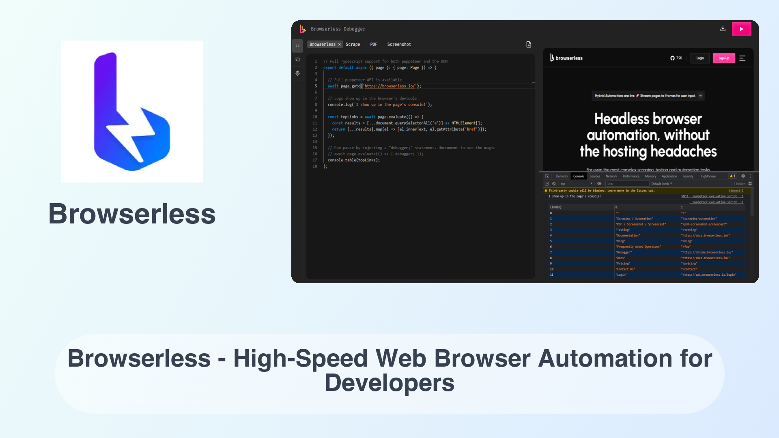Click the Elements tab in browser devtools

pyautogui.click(x=561, y=176)
